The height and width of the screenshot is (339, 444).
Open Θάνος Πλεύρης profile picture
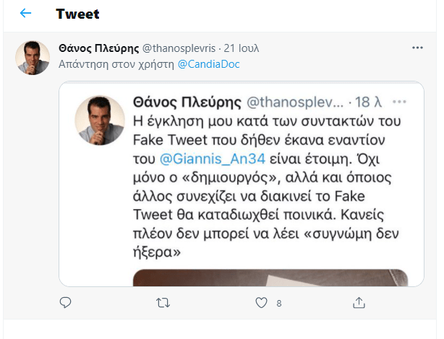click(33, 58)
